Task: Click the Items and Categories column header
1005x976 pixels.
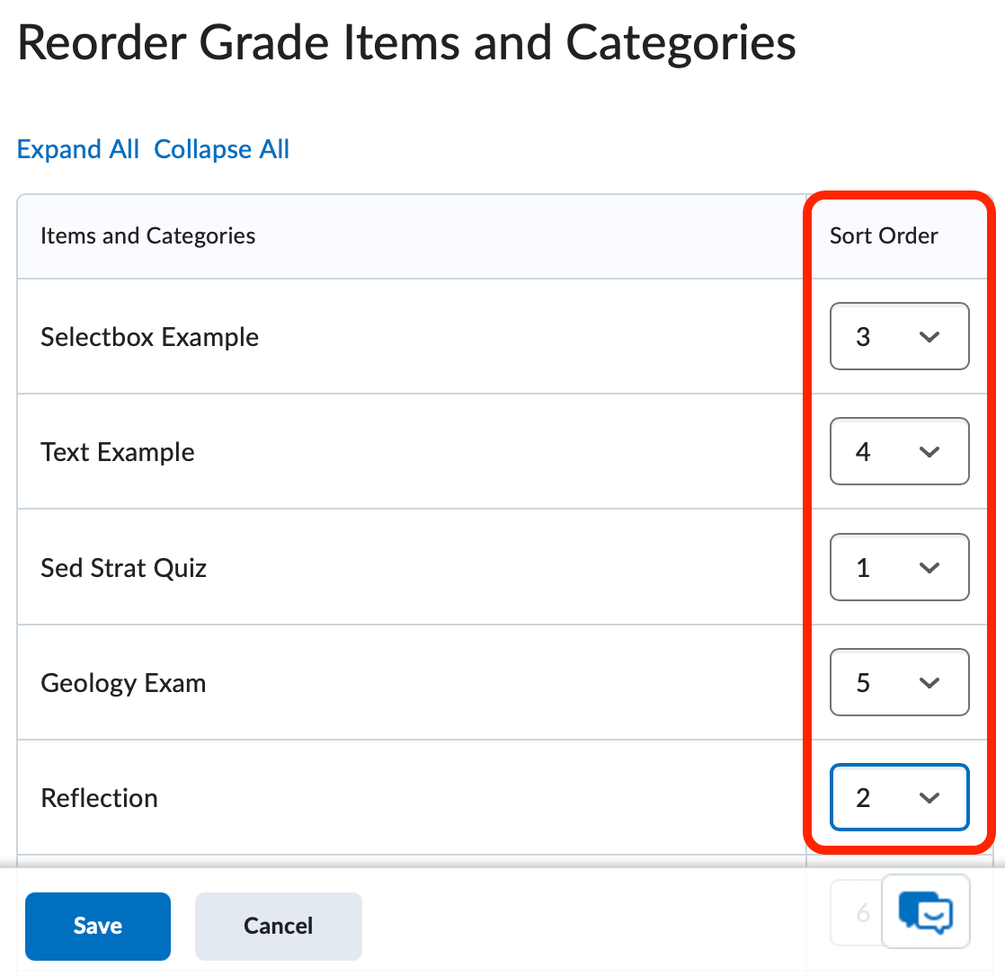Action: (x=147, y=235)
